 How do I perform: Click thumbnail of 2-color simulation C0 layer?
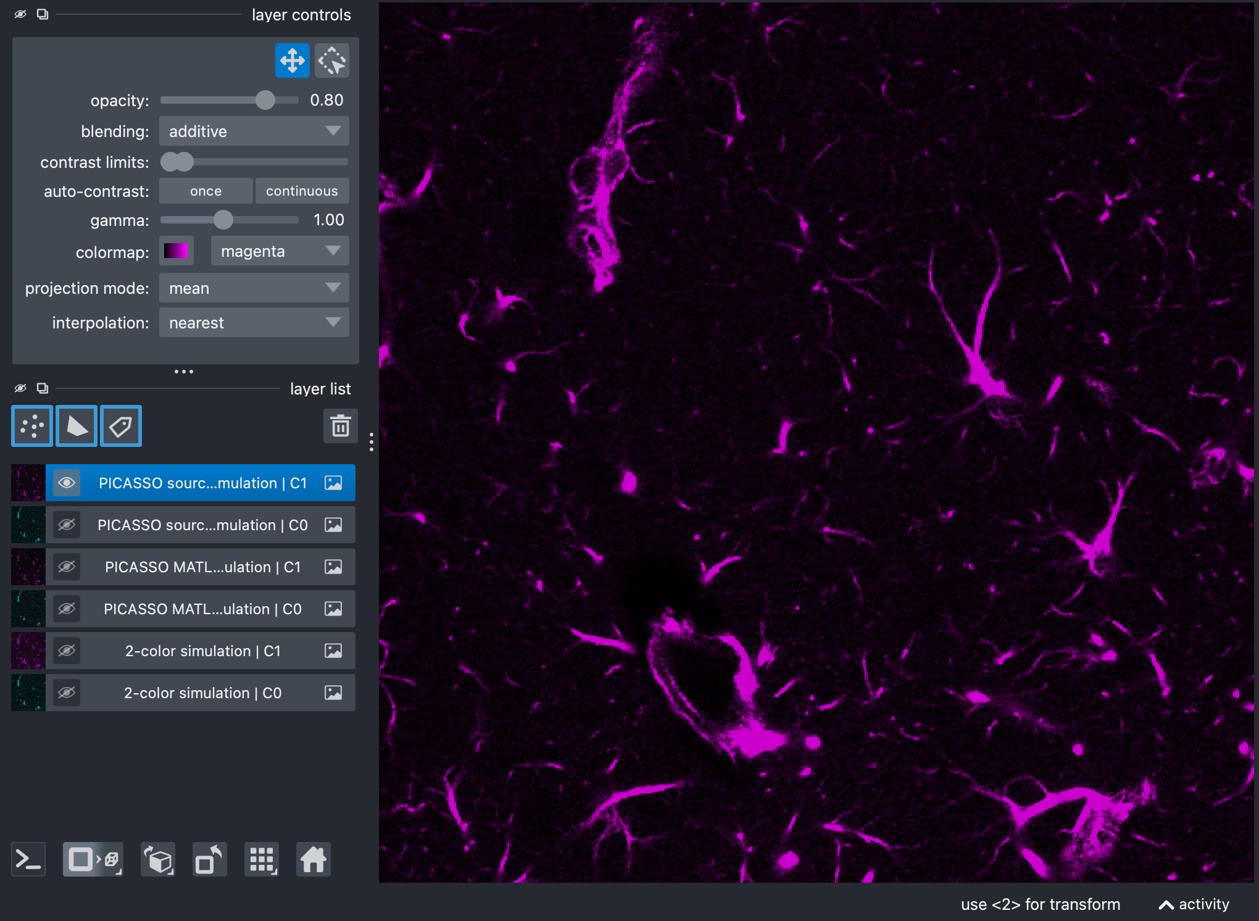pyautogui.click(x=28, y=693)
